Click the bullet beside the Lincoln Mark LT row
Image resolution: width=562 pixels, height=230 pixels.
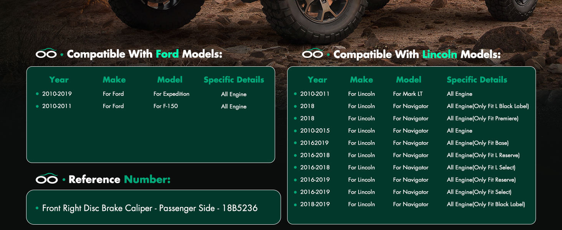click(295, 94)
